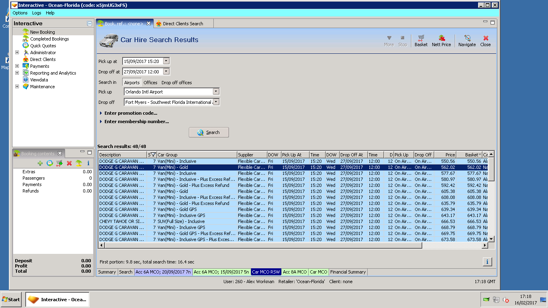Switch search to Offices
This screenshot has height=308, width=548.
[150, 83]
